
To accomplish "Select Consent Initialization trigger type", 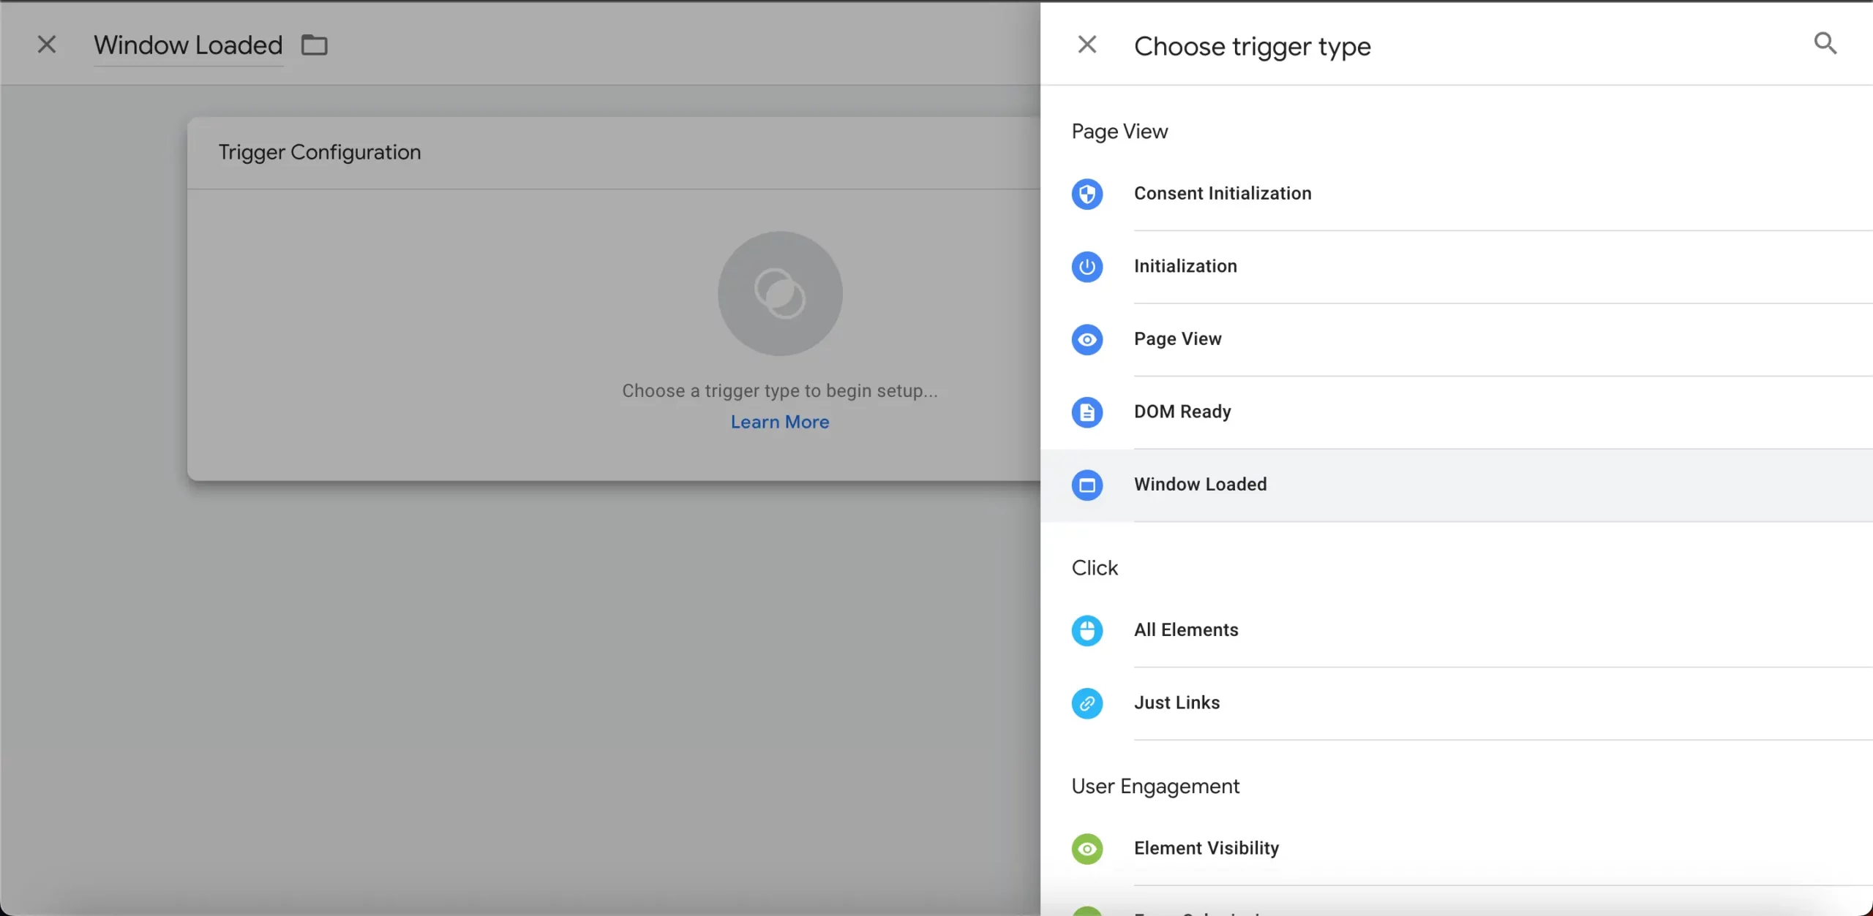I will click(1457, 194).
